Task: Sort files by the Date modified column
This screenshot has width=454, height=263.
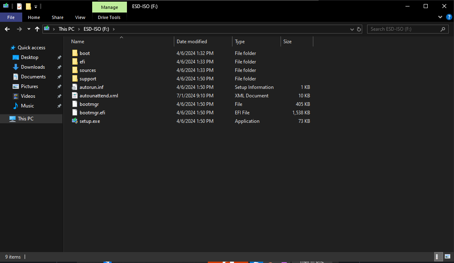Action: (x=192, y=42)
